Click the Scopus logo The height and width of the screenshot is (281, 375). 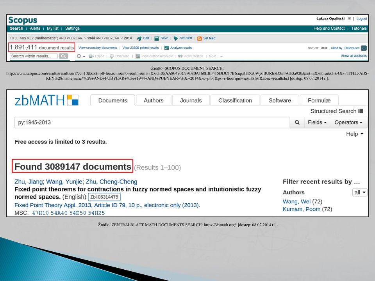pos(23,20)
